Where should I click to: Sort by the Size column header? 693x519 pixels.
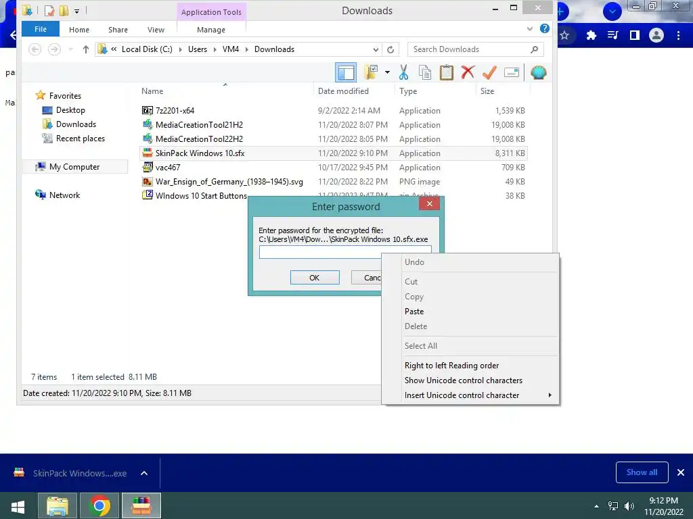(487, 91)
